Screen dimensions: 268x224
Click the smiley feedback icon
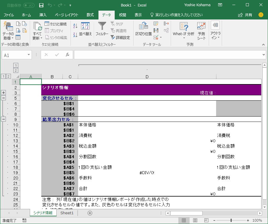click(x=261, y=15)
